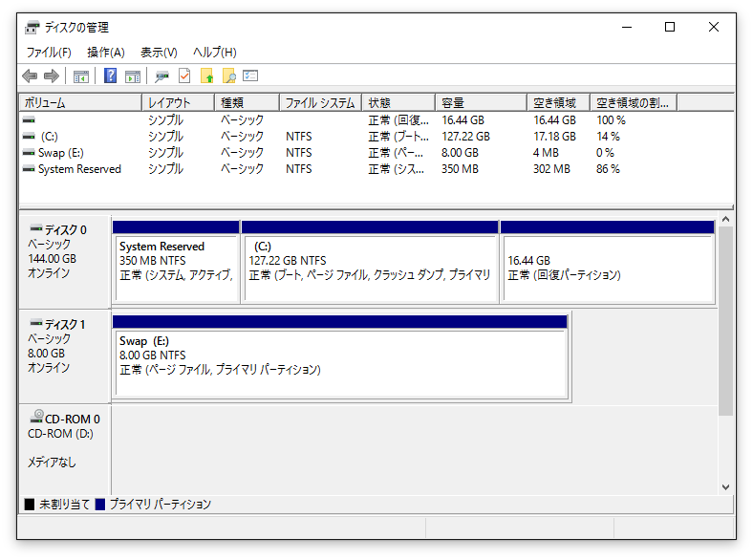The height and width of the screenshot is (560, 753).
Task: Click the yellow folder with green arrow icon
Action: point(207,75)
